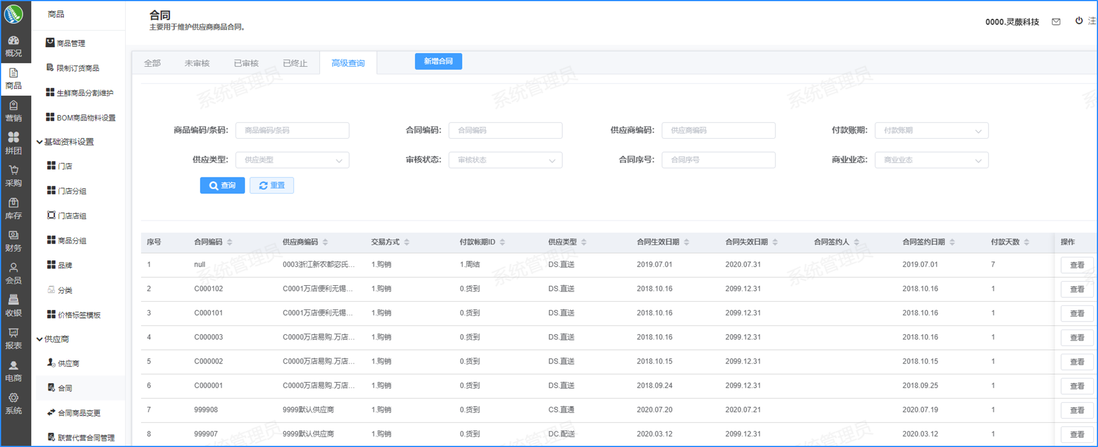The image size is (1098, 447).
Task: Sort table by 合同生效日期 column
Action: click(x=687, y=242)
